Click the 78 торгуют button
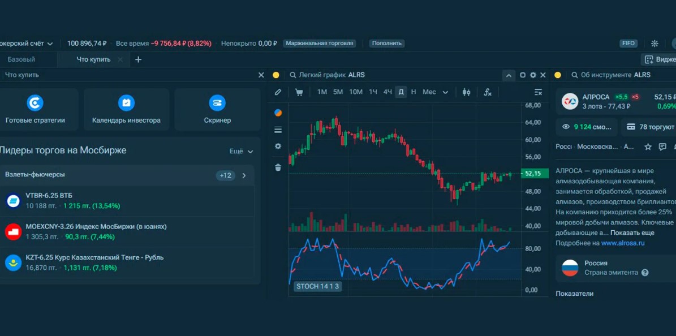The image size is (676, 336). [648, 127]
